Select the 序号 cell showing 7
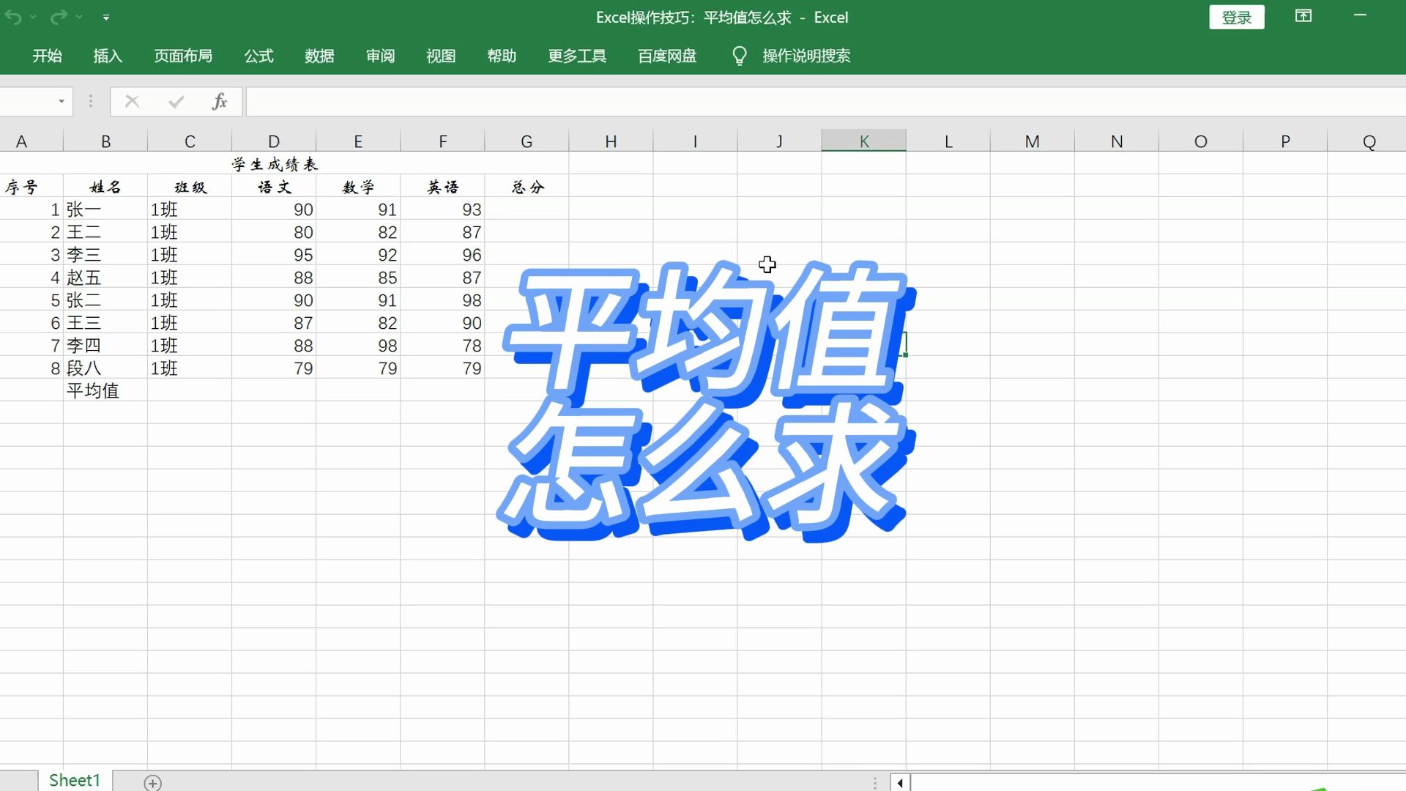Image resolution: width=1406 pixels, height=791 pixels. [x=31, y=346]
